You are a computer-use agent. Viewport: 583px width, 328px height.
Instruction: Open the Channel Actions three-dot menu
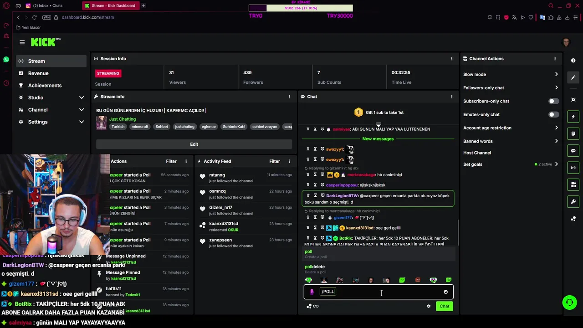[555, 59]
